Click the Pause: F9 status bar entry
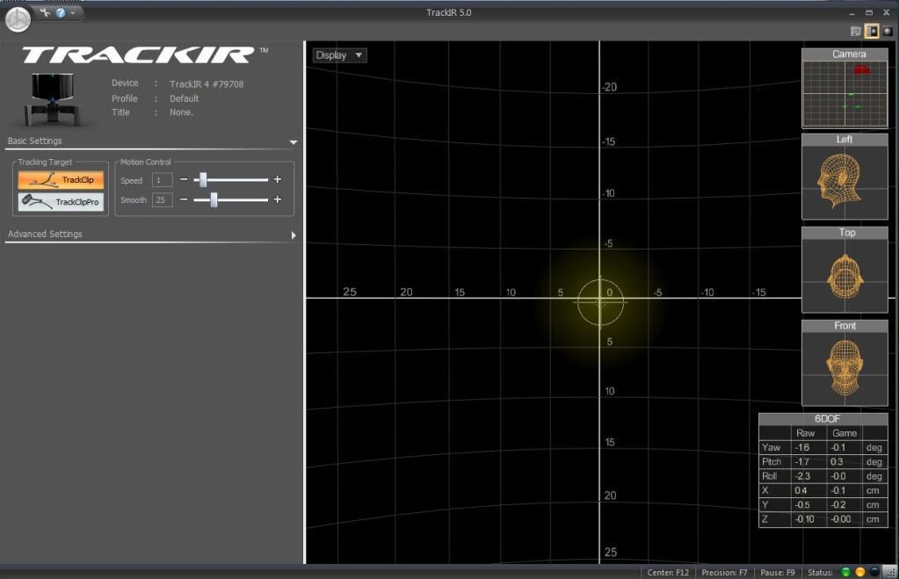Screen dimensions: 899x579 pos(777,572)
